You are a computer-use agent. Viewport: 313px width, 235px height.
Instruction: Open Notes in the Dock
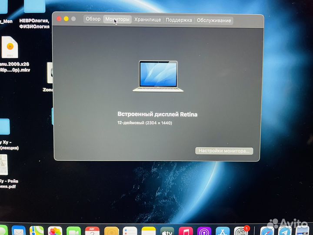point(149,231)
